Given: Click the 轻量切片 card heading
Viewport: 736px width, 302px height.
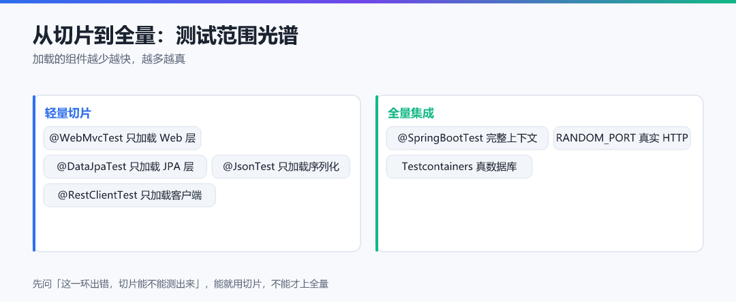Looking at the screenshot, I should click(68, 114).
